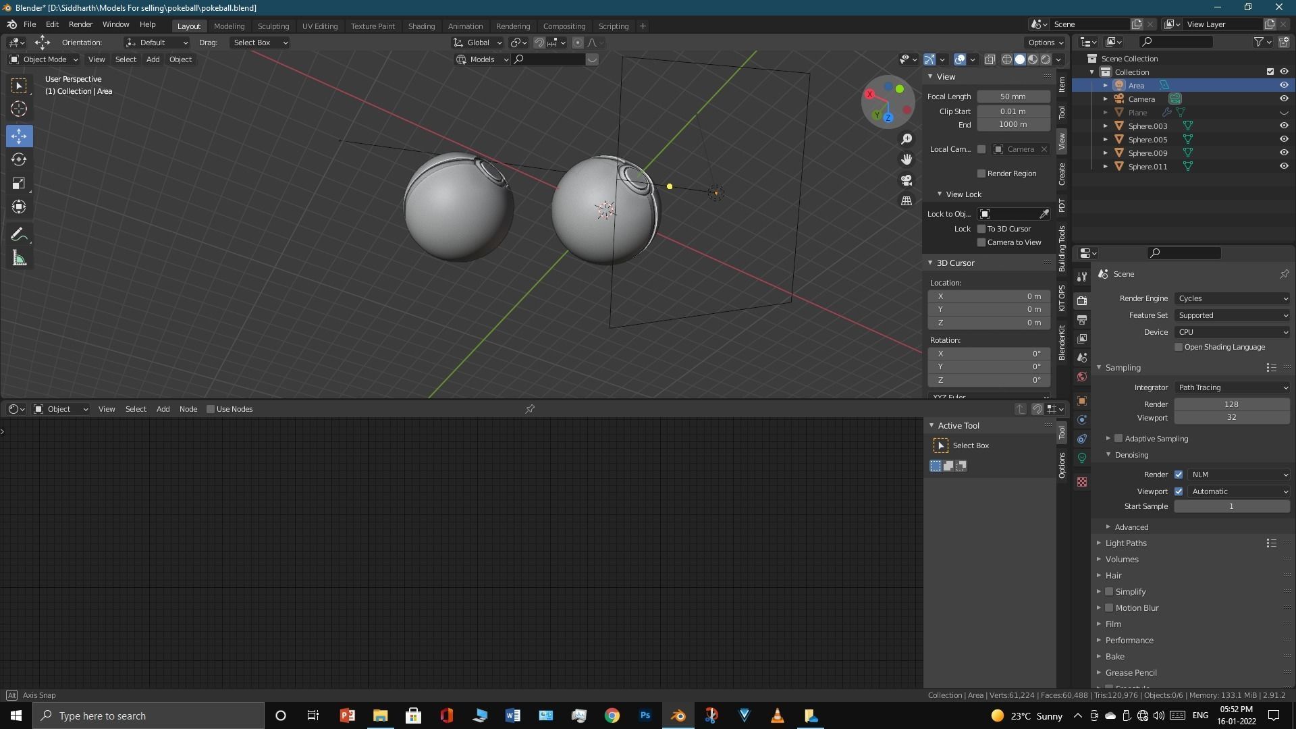The image size is (1296, 729).
Task: Disable Render denoising checkbox
Action: pos(1179,475)
